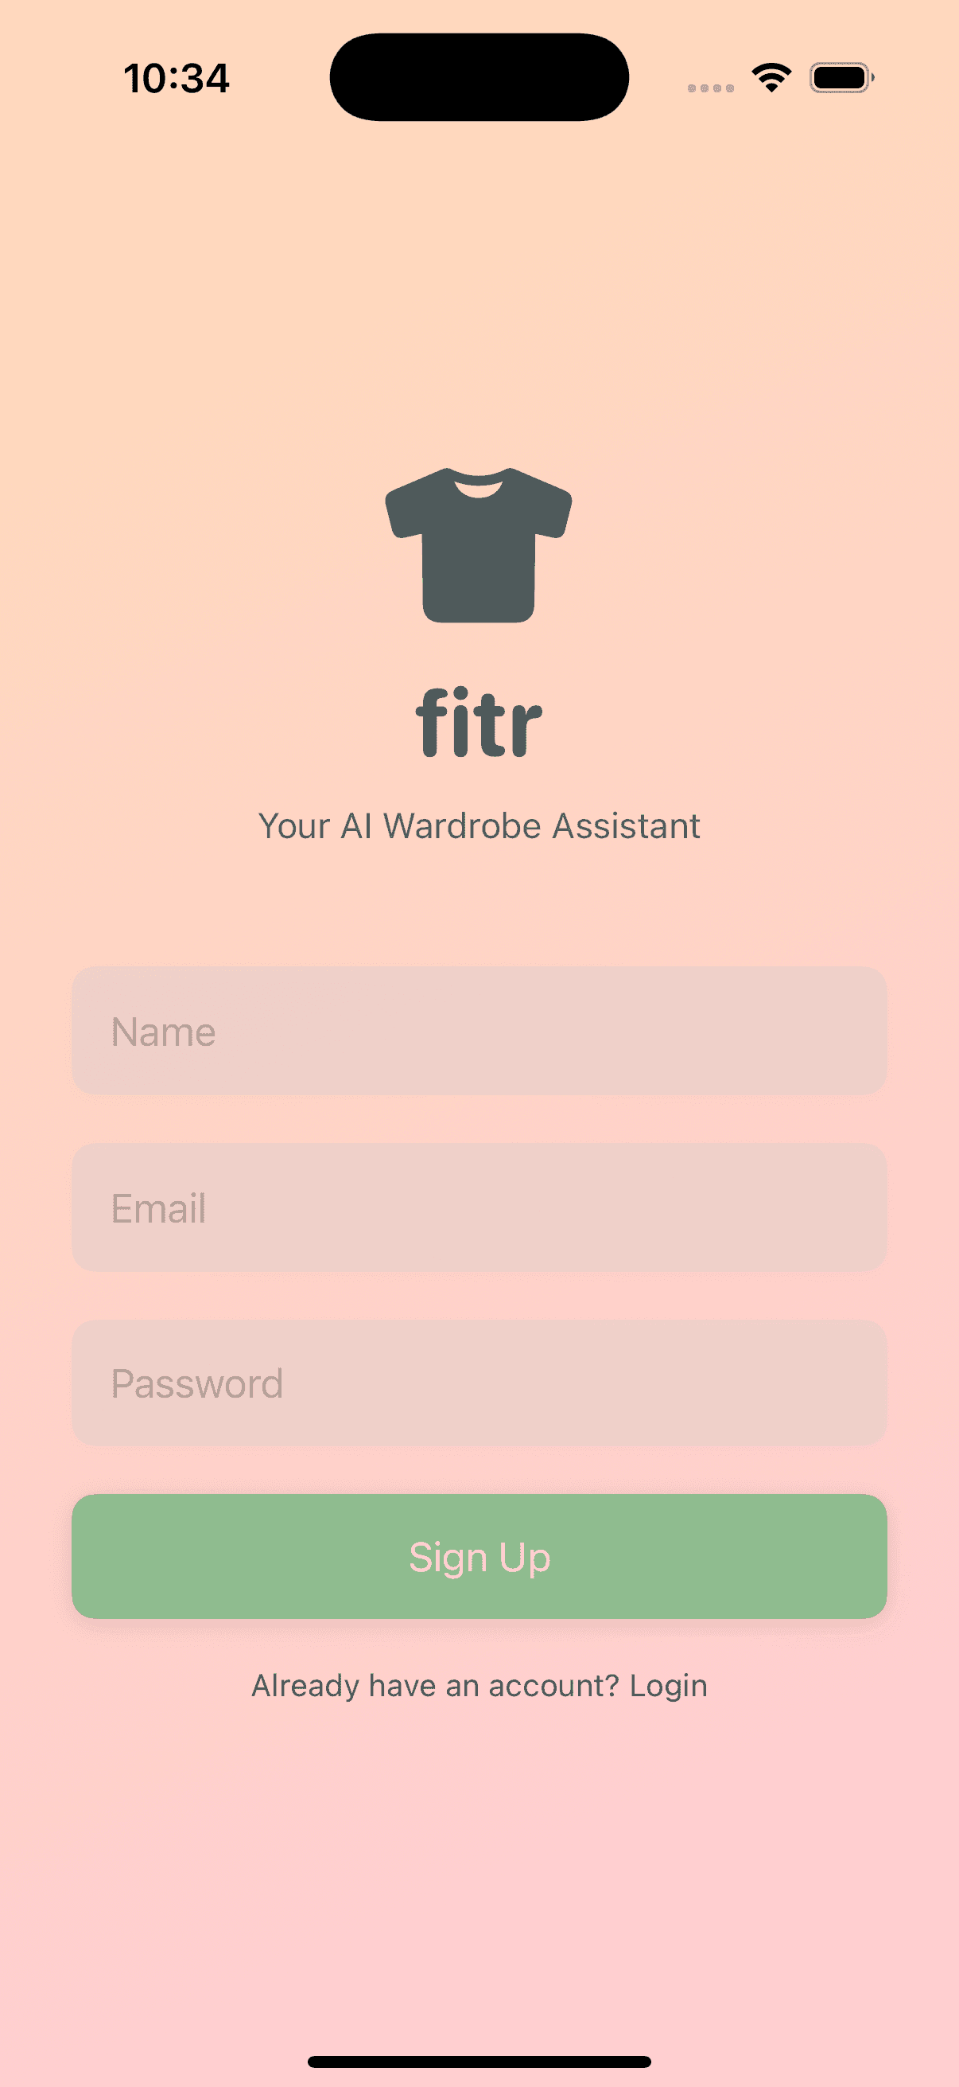Tap the green Sign Up area
Viewport: 959px width, 2087px height.
coord(479,1556)
